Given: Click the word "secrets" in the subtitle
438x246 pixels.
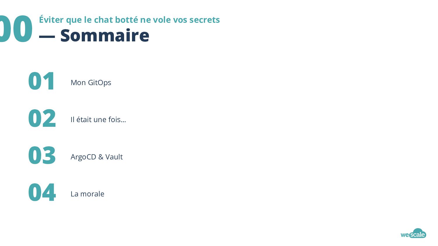Looking at the screenshot, I should [204, 20].
